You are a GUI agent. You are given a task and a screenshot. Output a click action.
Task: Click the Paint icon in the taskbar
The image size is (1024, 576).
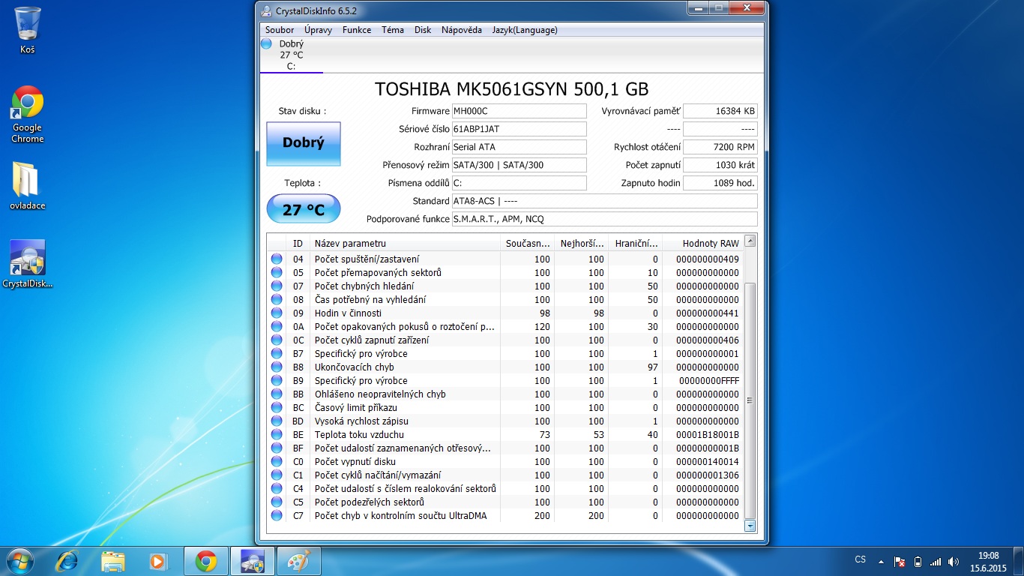(x=299, y=561)
